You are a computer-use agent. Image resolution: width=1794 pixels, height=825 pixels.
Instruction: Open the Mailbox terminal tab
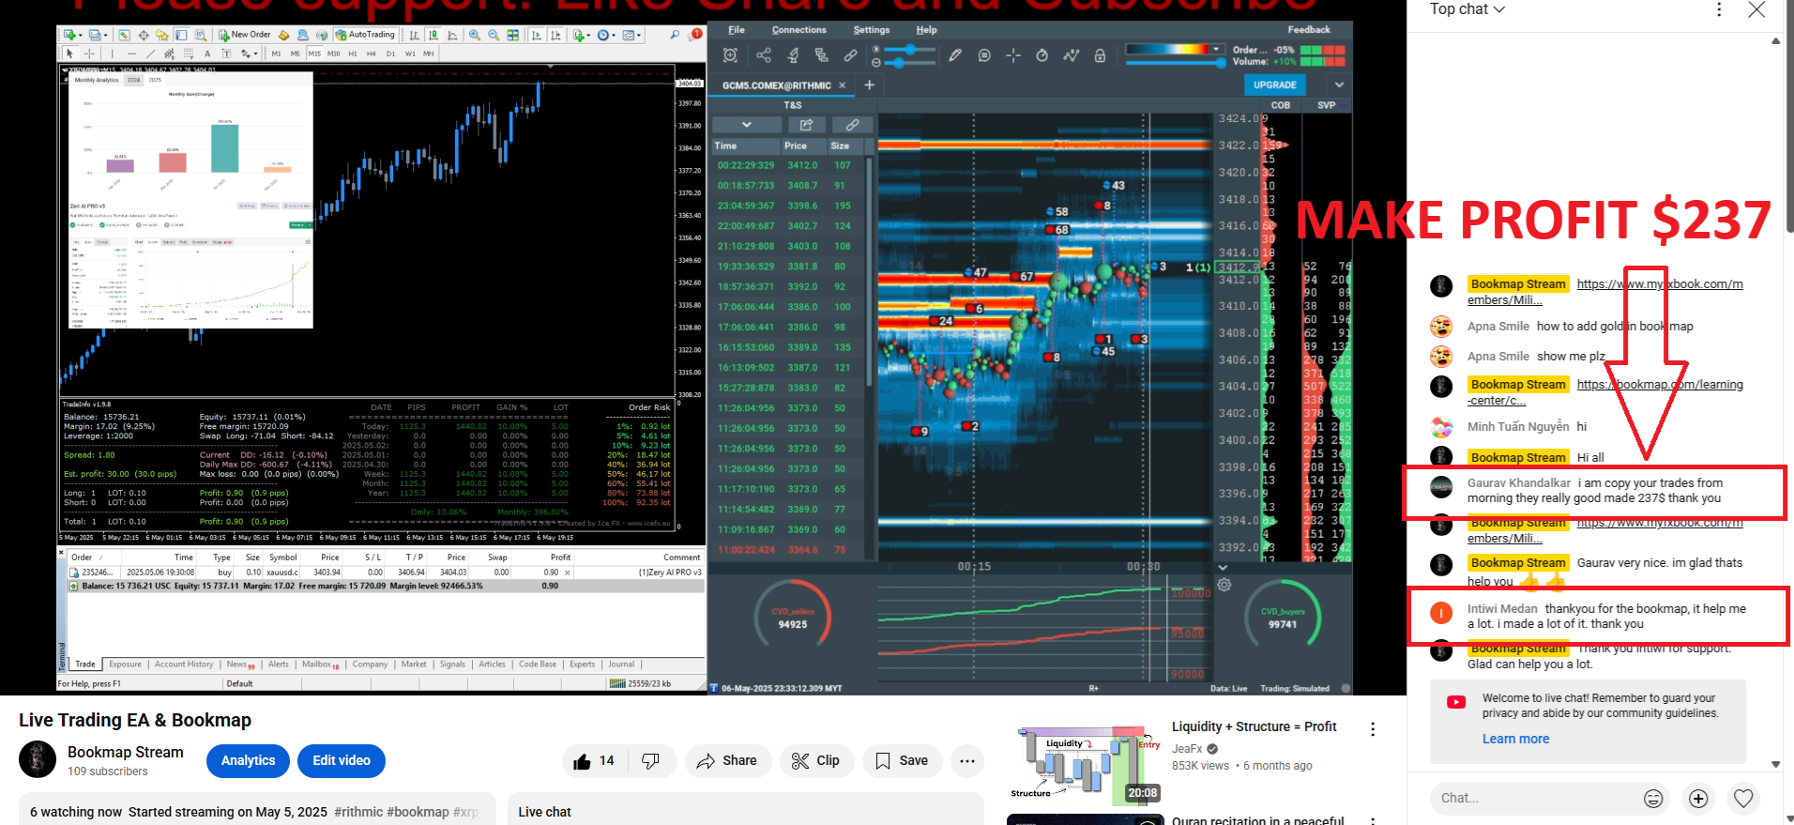click(320, 665)
